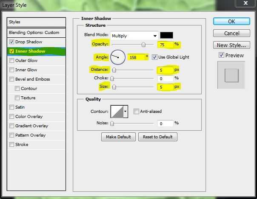257x199 pixels.
Task: Click the contour curve thumbnail
Action: click(117, 112)
